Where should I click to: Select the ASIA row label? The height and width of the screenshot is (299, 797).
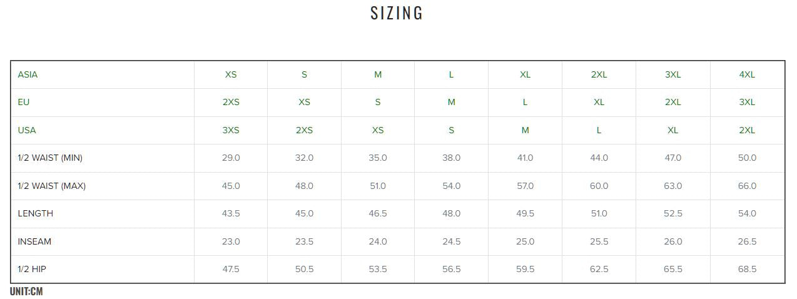click(28, 74)
